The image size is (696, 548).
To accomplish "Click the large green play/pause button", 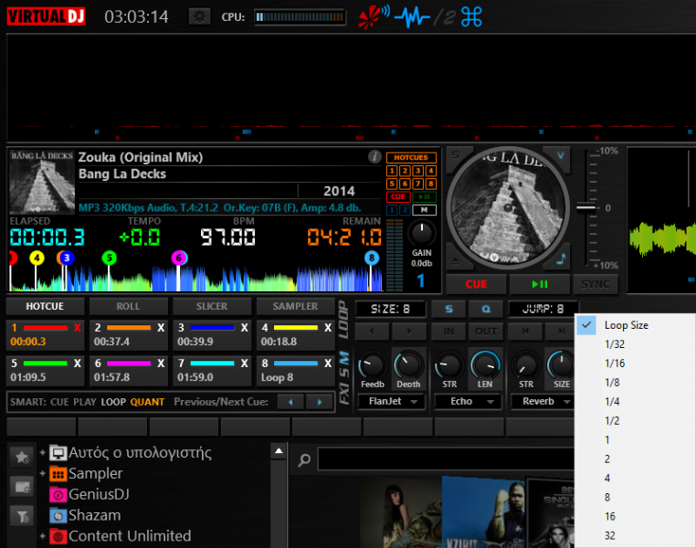I will [540, 284].
